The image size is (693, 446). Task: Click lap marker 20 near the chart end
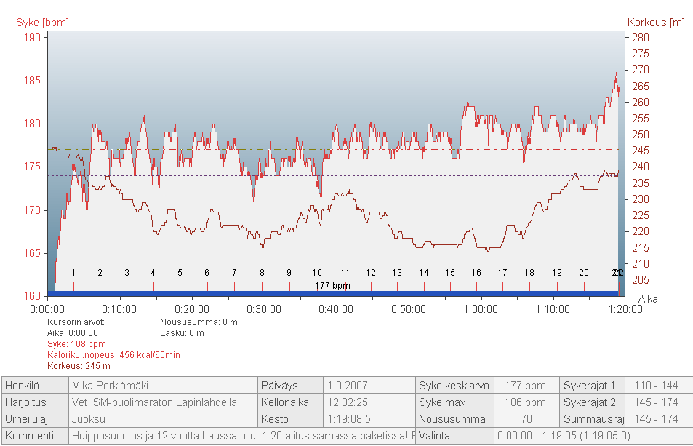click(583, 273)
